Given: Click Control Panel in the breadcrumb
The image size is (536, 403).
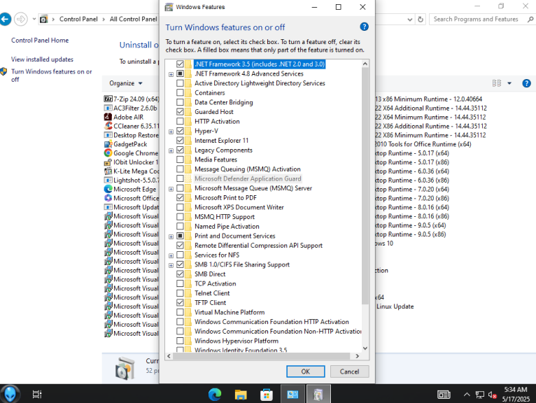Looking at the screenshot, I should tap(78, 19).
